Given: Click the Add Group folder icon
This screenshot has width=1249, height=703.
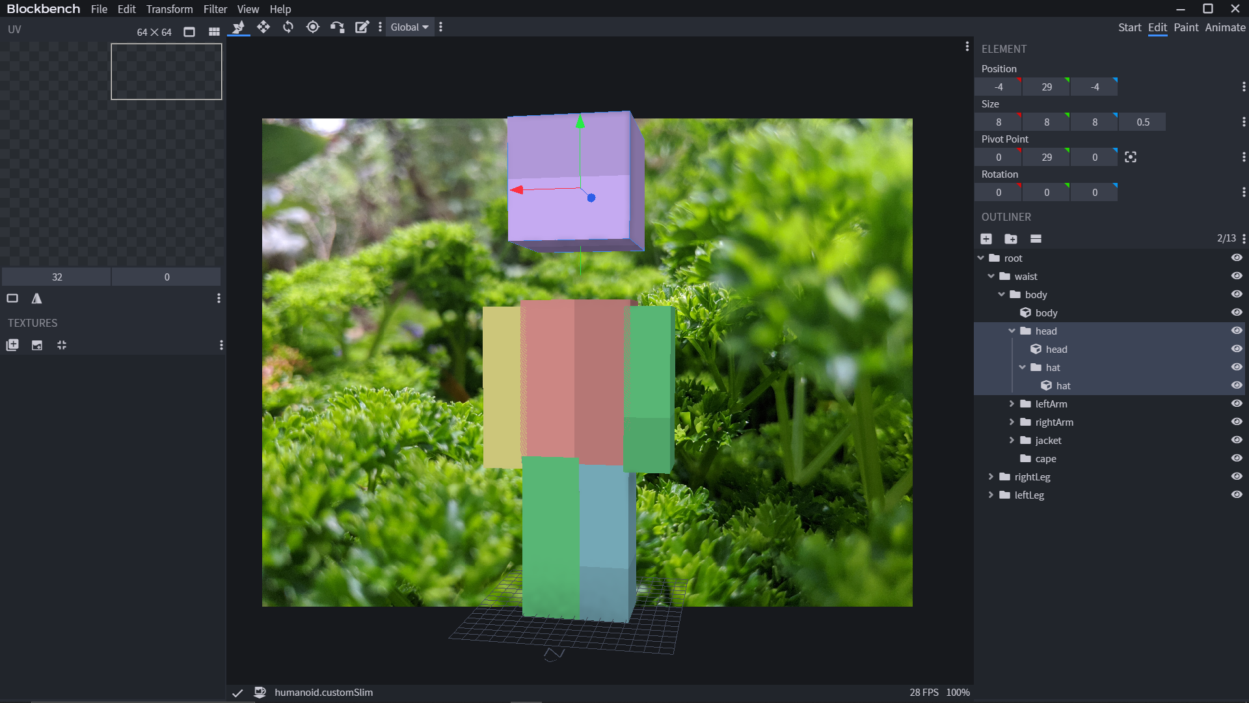Looking at the screenshot, I should click(1011, 239).
